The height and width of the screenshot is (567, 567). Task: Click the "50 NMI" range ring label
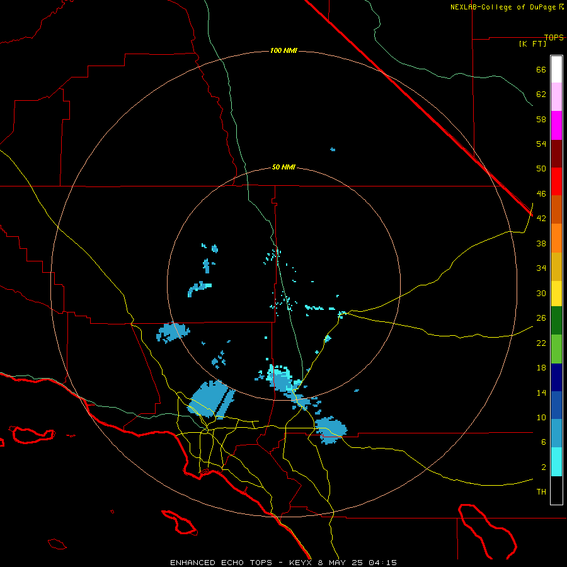(x=283, y=167)
